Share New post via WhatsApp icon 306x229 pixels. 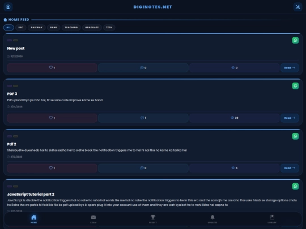coord(295,40)
